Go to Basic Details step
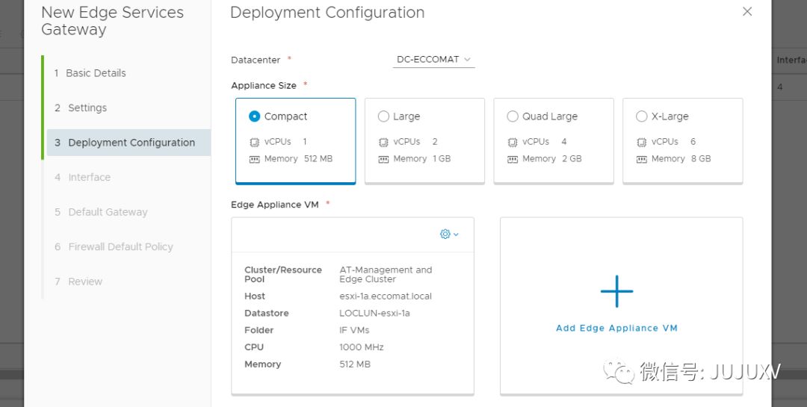The image size is (807, 407). coord(96,73)
